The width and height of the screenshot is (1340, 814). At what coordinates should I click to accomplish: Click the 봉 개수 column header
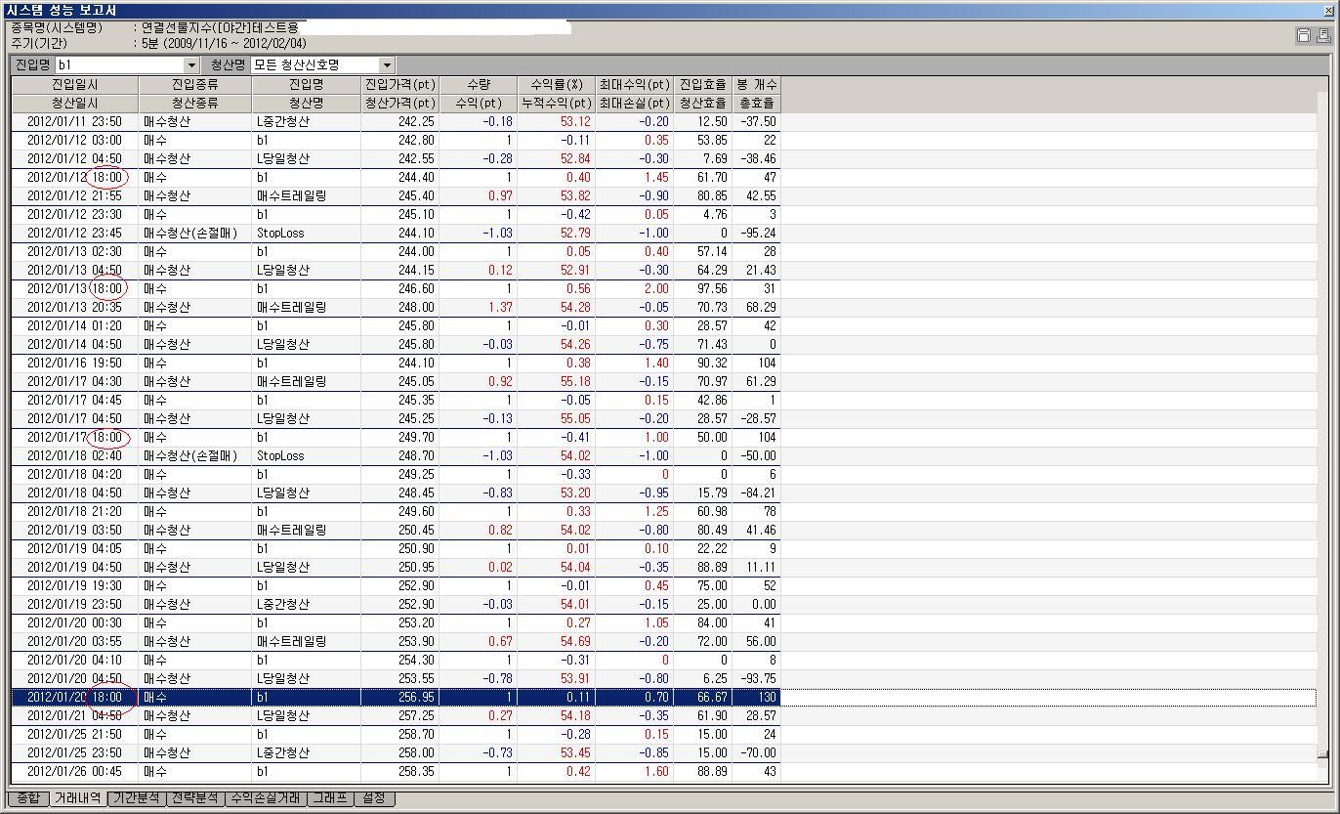[x=756, y=85]
